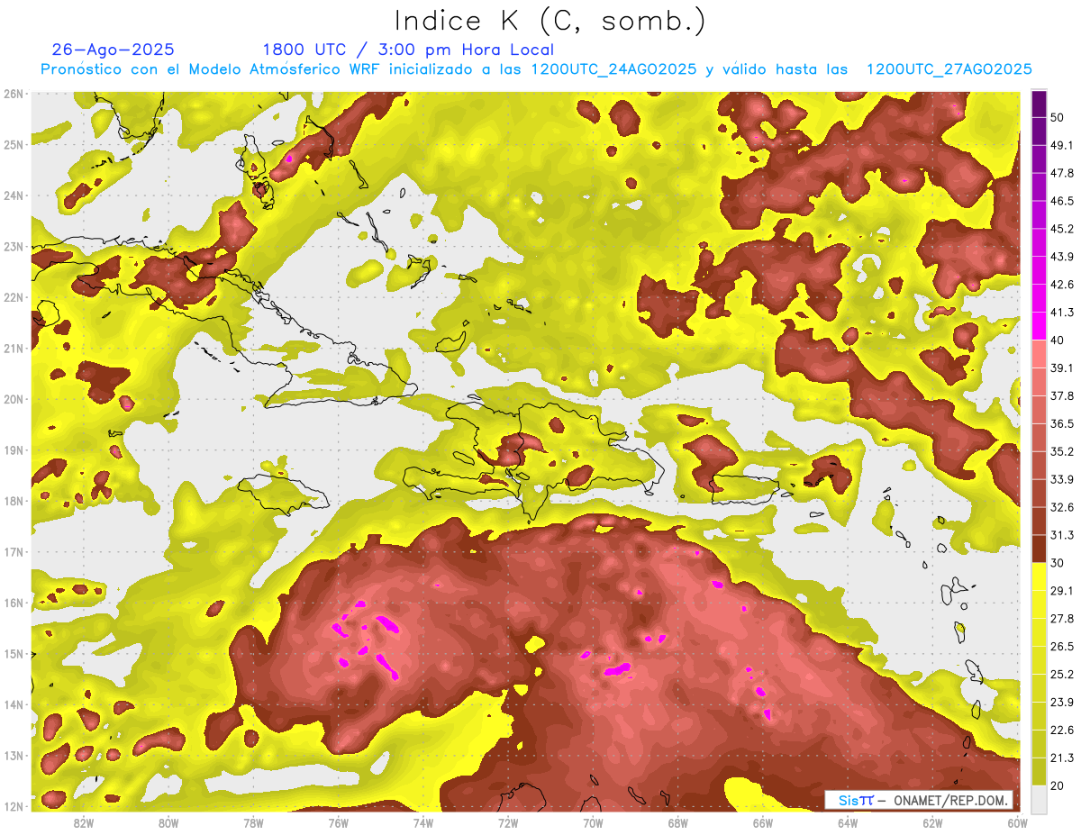This screenshot has height=835, width=1081.
Task: Click the '46.5' colorbar value
Action: 1062,200
